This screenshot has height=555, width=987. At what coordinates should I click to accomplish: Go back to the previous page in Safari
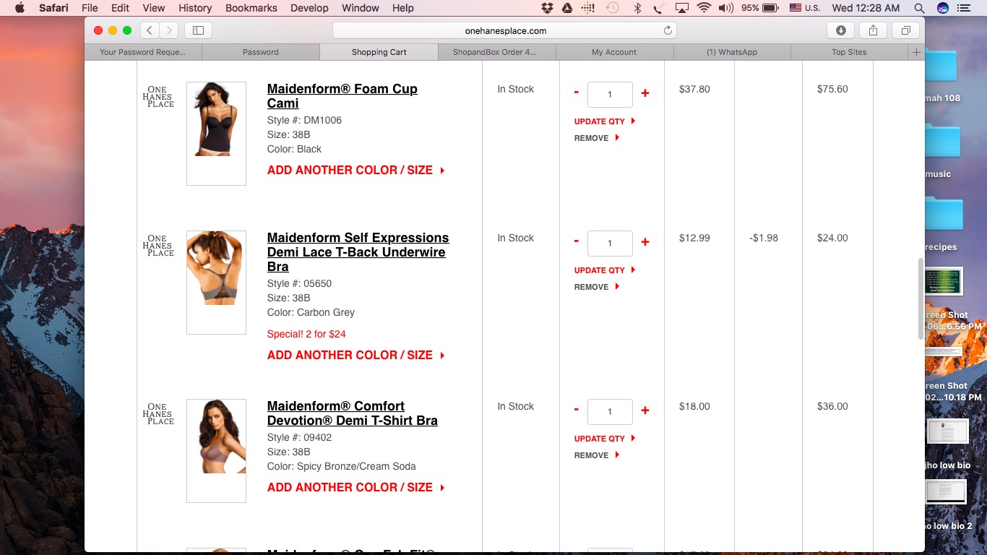pos(150,30)
